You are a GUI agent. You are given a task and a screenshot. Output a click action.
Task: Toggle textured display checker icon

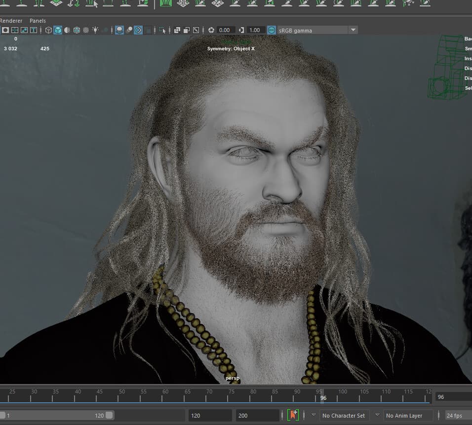click(x=86, y=30)
